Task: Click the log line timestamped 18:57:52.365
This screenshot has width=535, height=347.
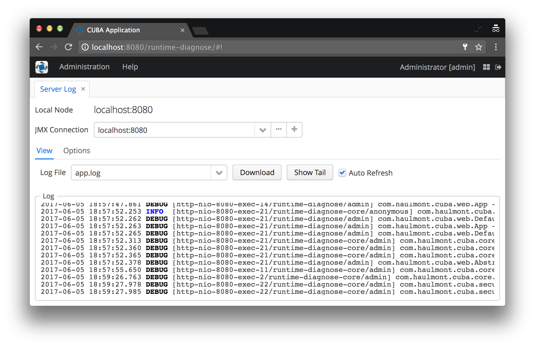Action: click(x=267, y=255)
